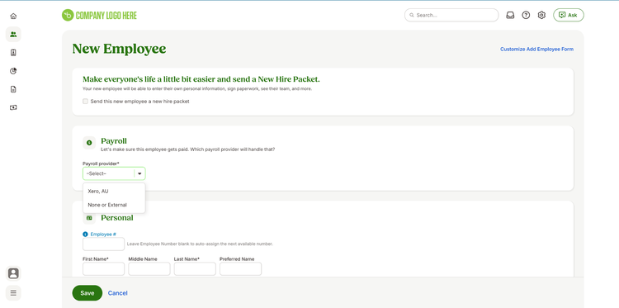619x308 pixels.
Task: Click the user profile avatar icon
Action: [x=13, y=273]
